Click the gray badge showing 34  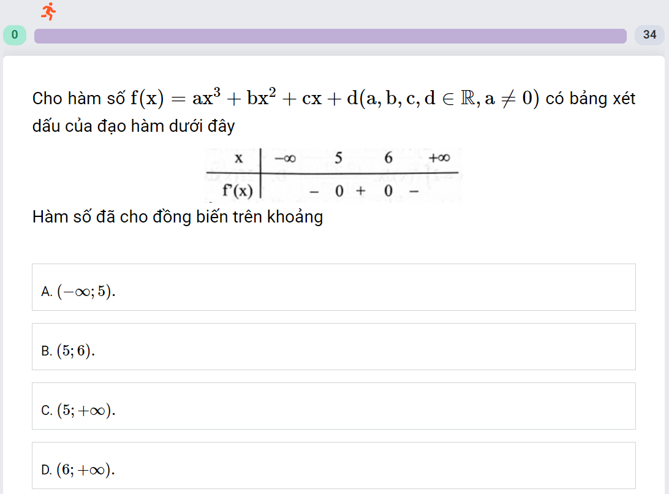[649, 35]
